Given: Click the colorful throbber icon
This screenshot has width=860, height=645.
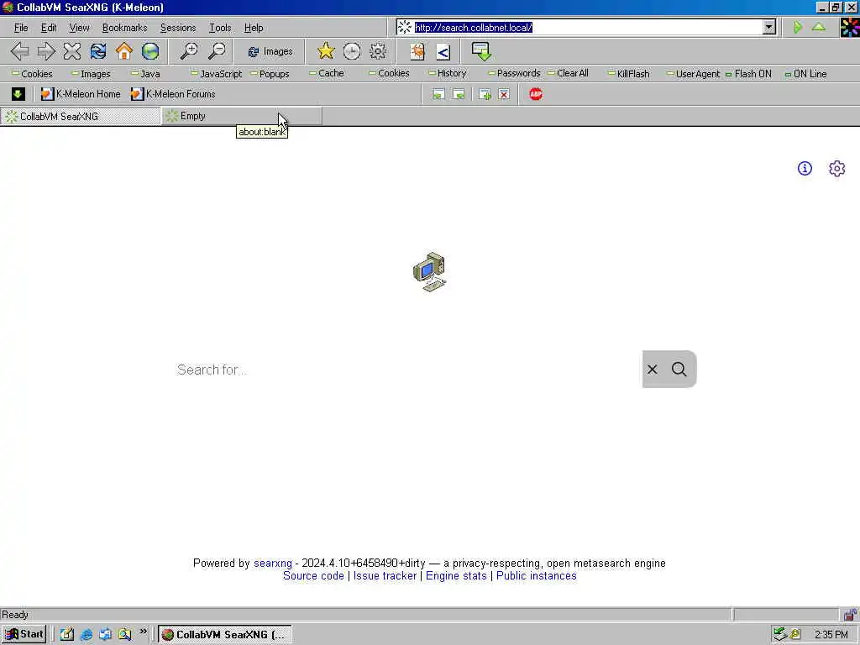Looking at the screenshot, I should point(850,27).
